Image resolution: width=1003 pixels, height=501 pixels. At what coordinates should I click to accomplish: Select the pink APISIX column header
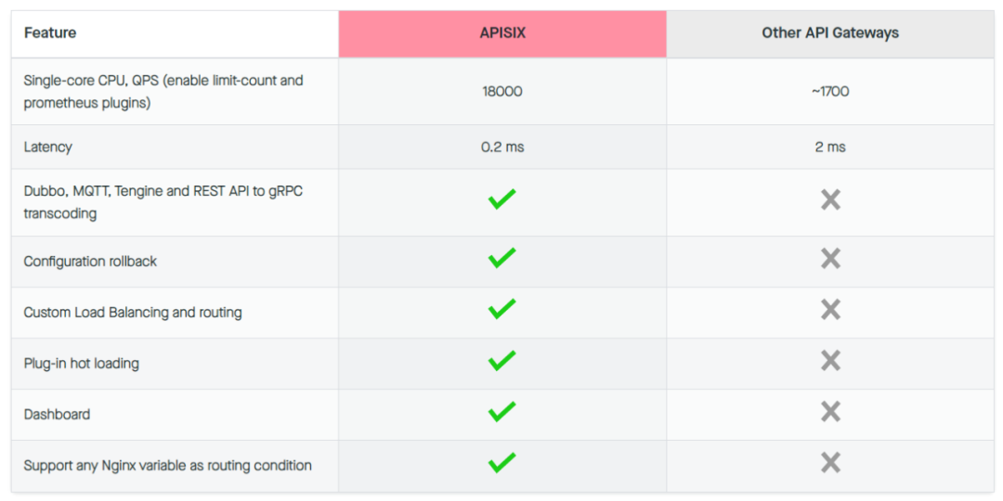502,34
